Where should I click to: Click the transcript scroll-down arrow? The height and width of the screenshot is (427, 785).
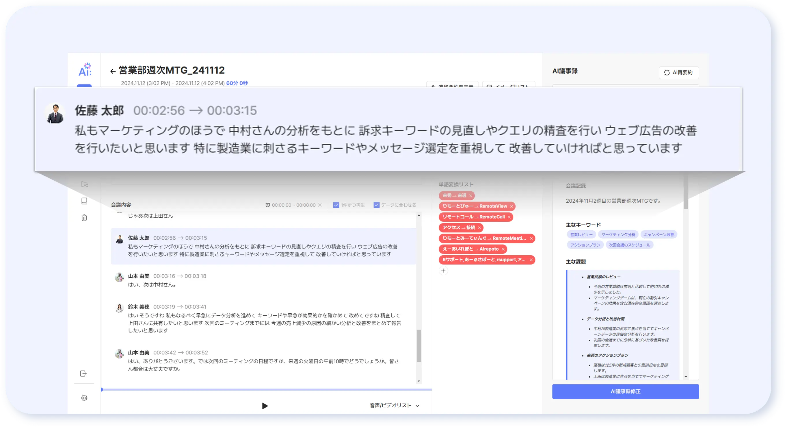[419, 381]
